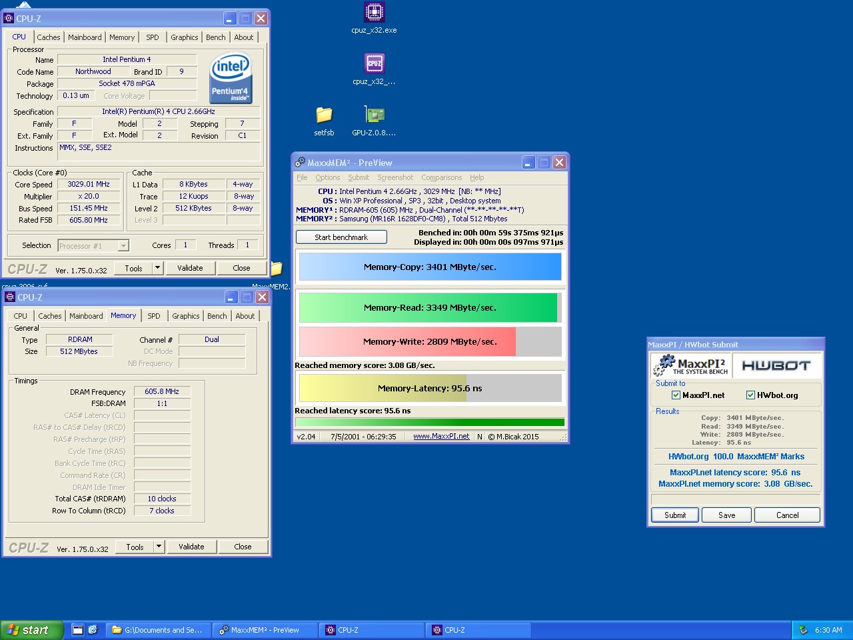This screenshot has width=853, height=640.
Task: Open the Submit menu in MaxxMEM²
Action: tap(359, 177)
